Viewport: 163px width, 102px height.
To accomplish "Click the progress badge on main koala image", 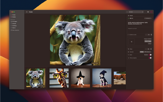I will (95, 63).
